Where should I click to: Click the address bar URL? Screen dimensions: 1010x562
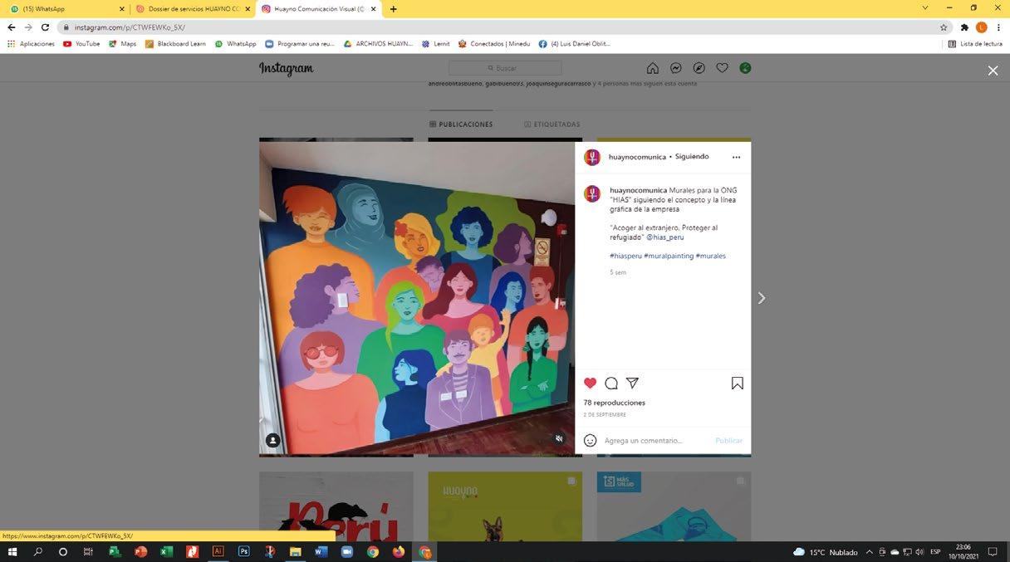[x=130, y=27]
